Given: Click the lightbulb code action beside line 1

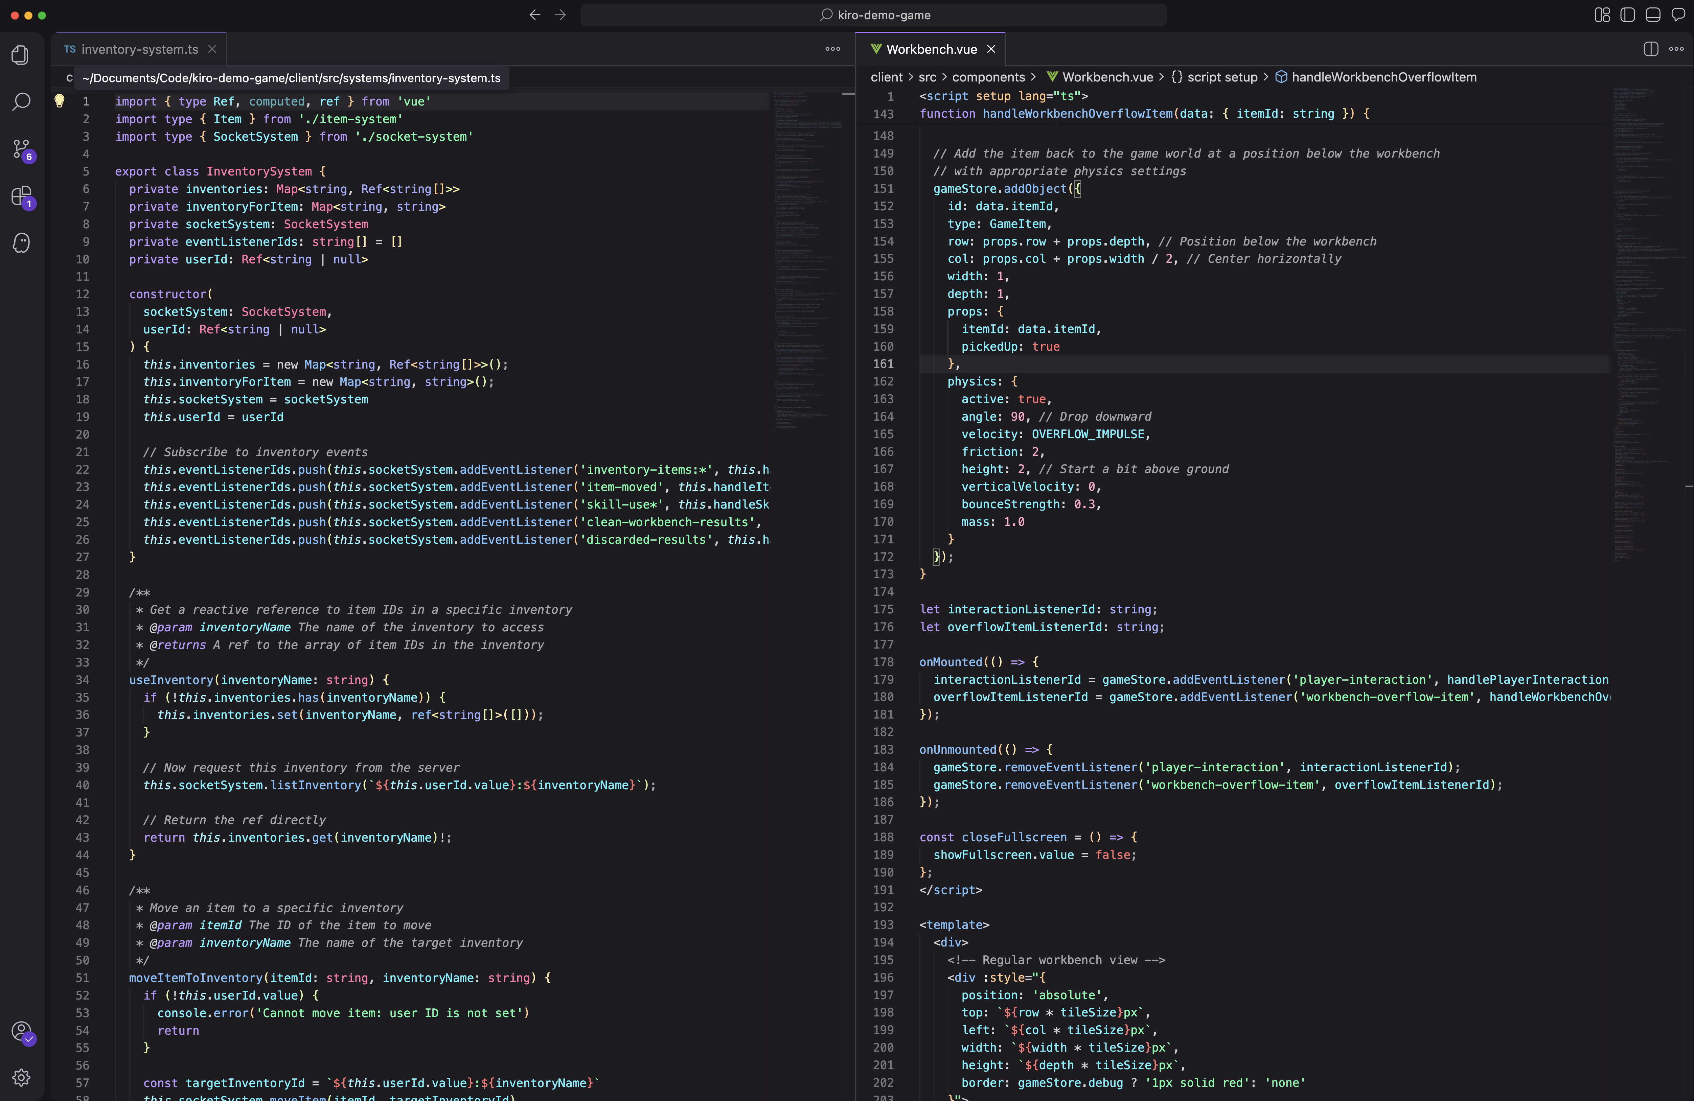Looking at the screenshot, I should (x=60, y=101).
